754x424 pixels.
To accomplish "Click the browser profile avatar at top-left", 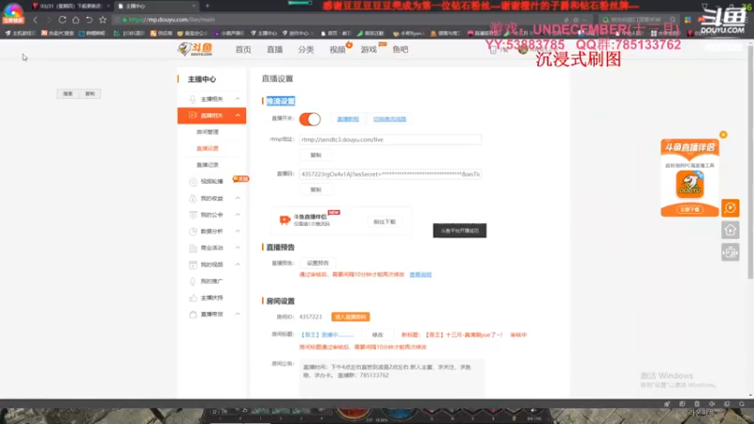I will 13,12.
